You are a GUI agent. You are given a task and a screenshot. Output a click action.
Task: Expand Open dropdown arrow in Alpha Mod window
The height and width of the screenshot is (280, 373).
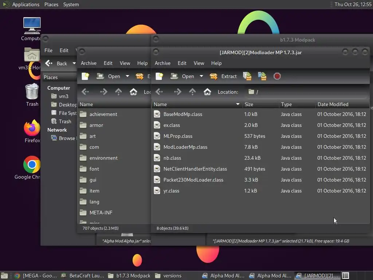pyautogui.click(x=127, y=76)
